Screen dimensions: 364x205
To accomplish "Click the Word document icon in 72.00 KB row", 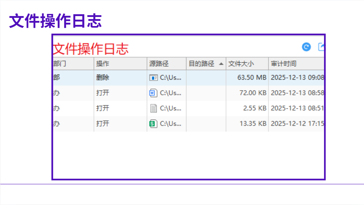I will pos(154,93).
